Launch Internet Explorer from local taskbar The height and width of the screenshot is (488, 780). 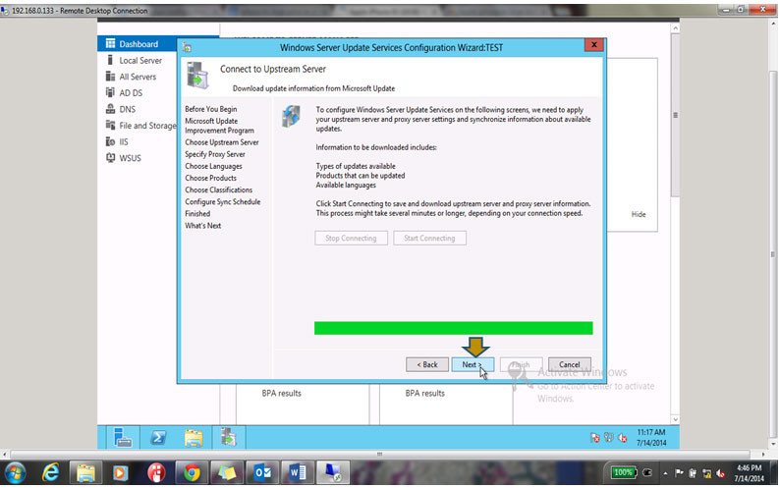50,472
